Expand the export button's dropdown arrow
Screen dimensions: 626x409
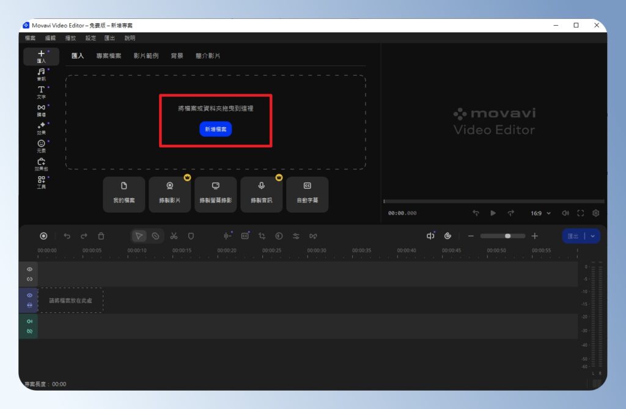[591, 235]
